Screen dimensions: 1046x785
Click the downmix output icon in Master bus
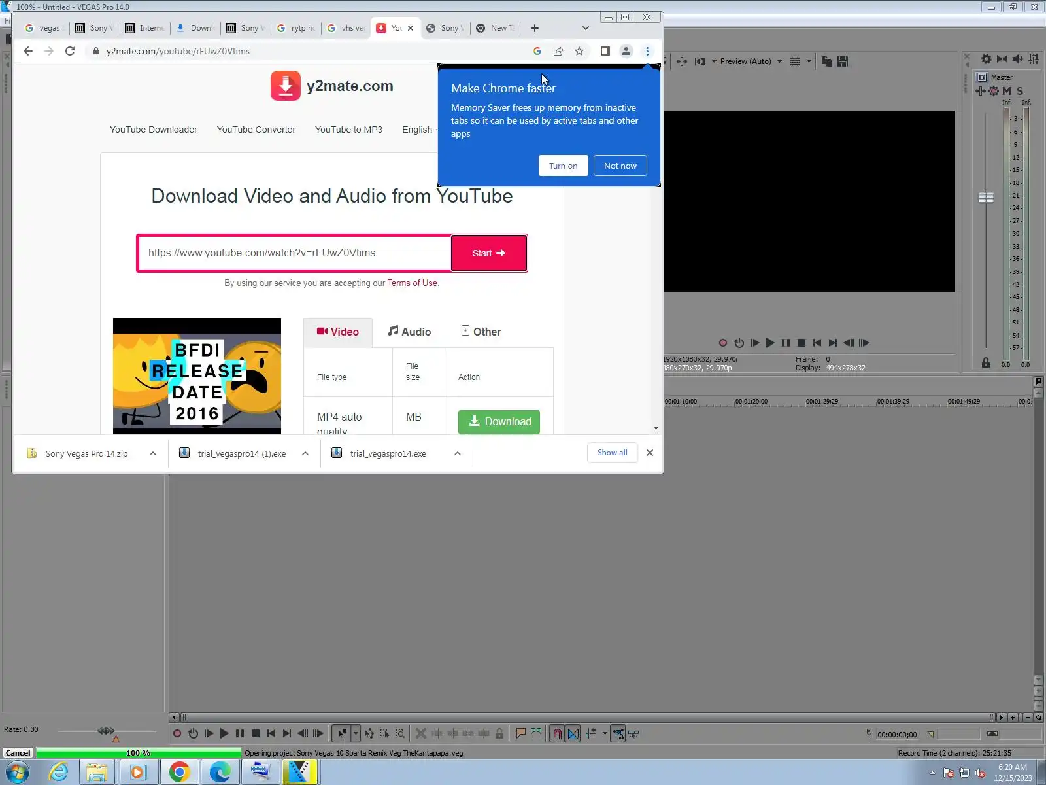1002,59
